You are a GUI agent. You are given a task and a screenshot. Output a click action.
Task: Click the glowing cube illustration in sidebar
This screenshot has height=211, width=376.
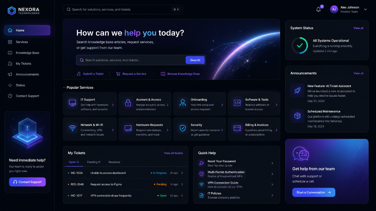27,133
